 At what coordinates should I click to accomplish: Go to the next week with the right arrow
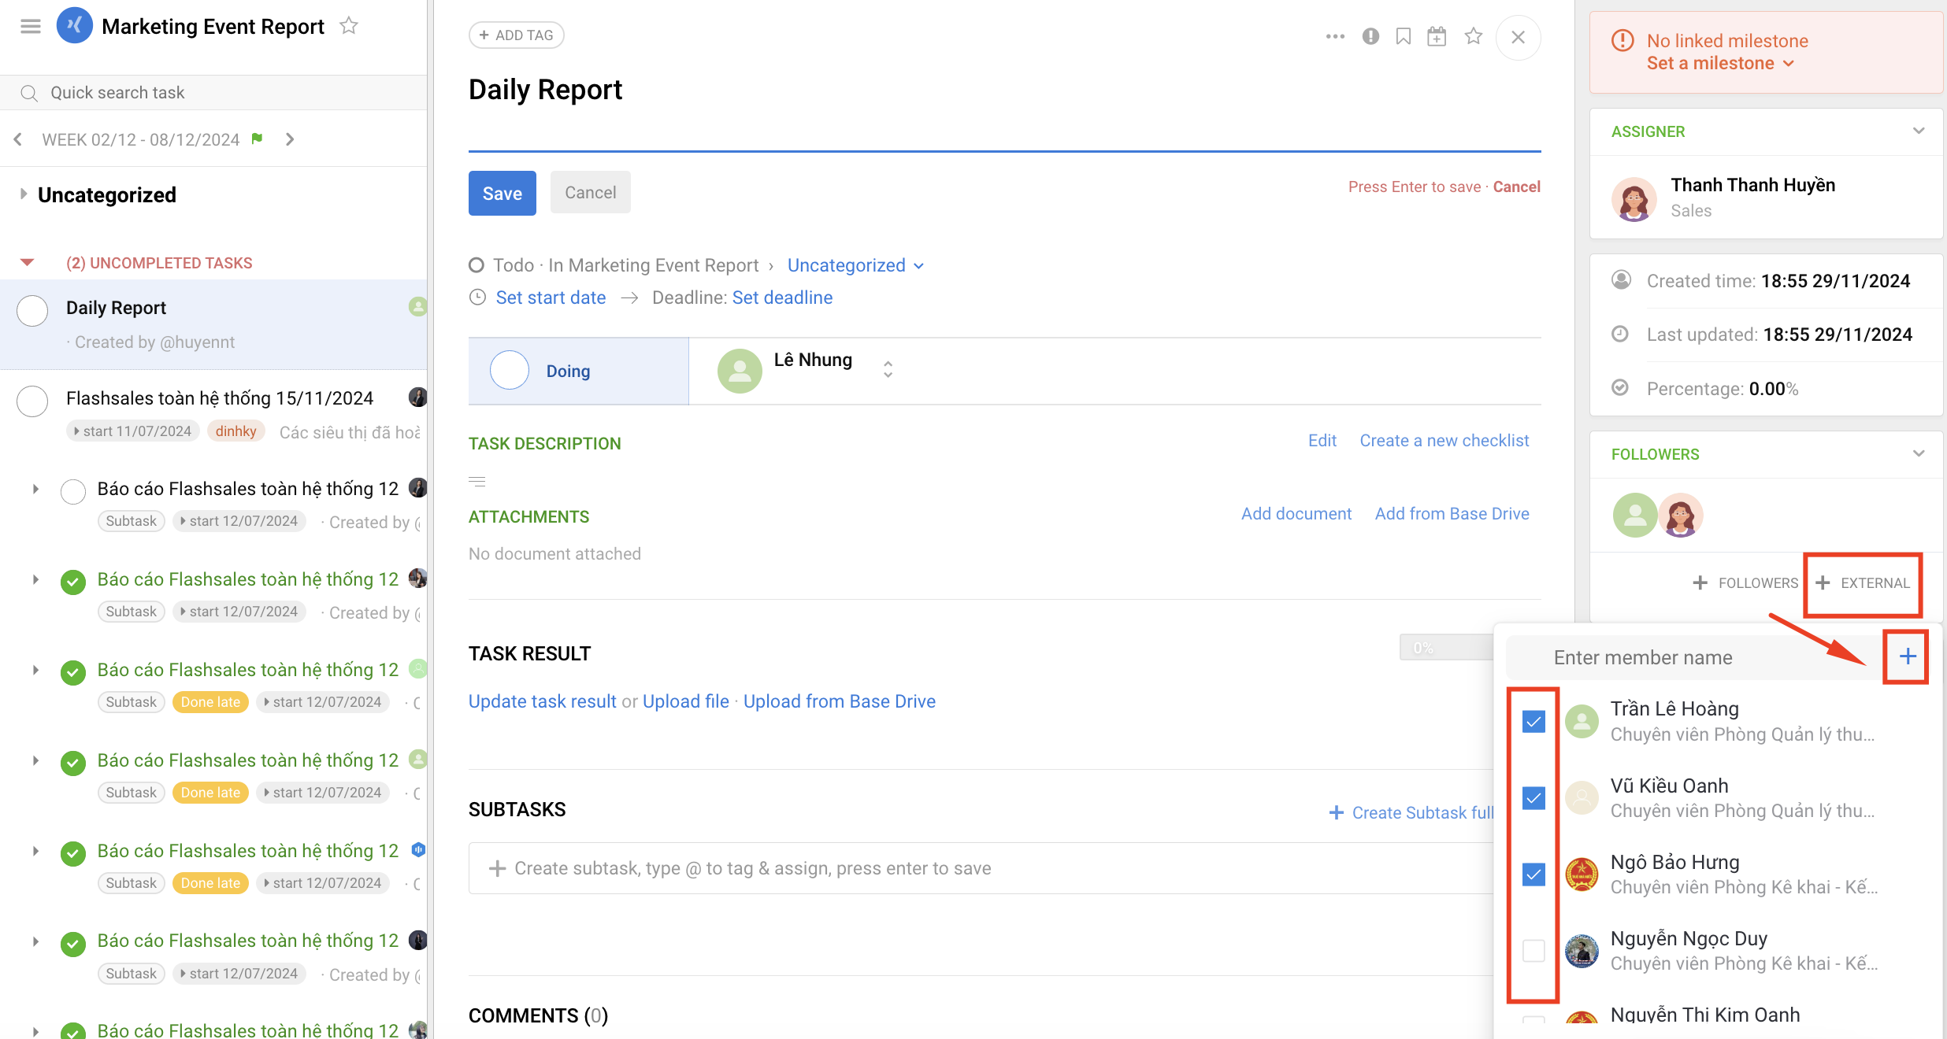[x=290, y=139]
